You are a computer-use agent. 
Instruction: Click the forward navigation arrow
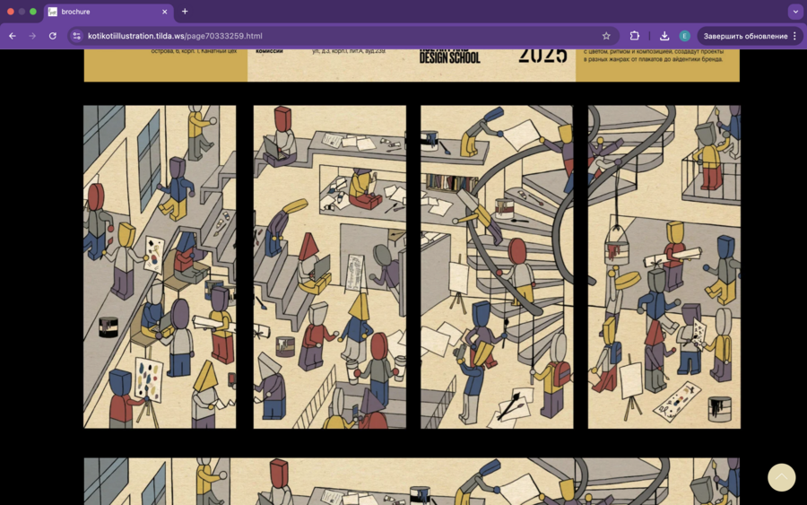32,36
